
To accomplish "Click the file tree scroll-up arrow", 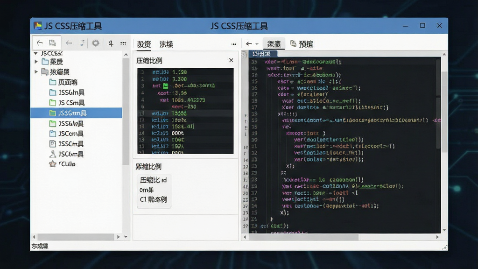I will (x=126, y=54).
